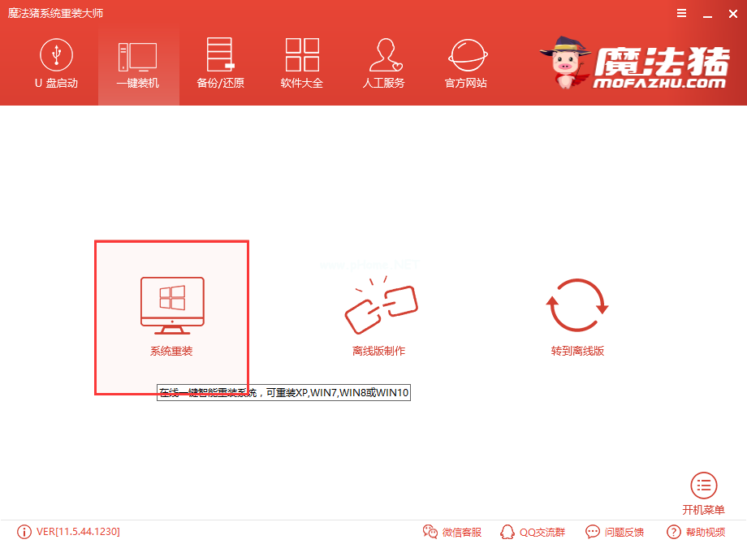Join the QQ交流群 chat group
The image size is (747, 544).
533,532
